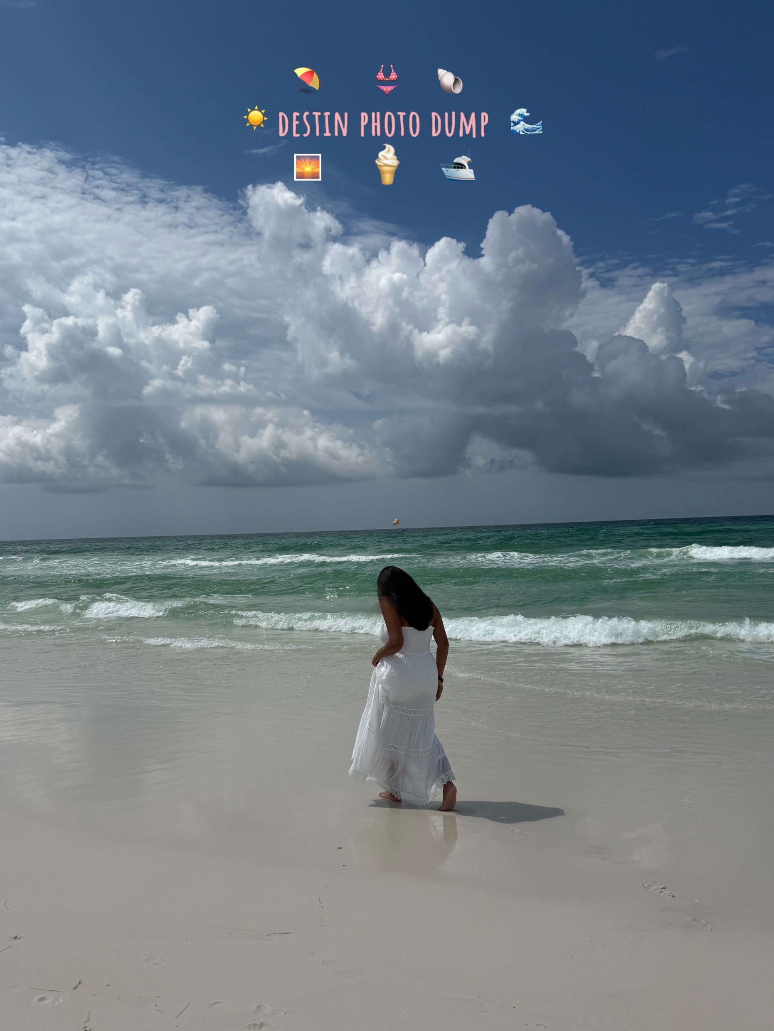This screenshot has height=1031, width=774.
Task: Click the beach umbrella emoji
Action: 307,80
